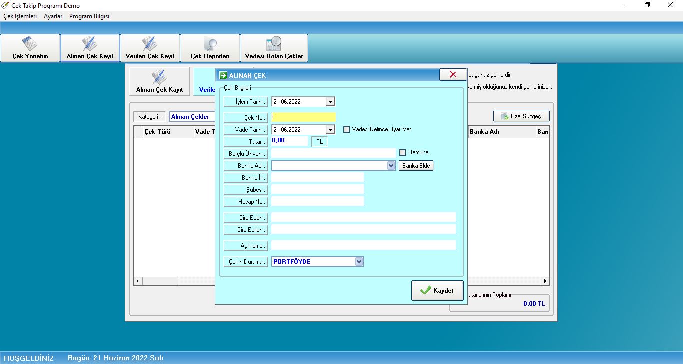Close the ALINAN ÇEK dialog
The width and height of the screenshot is (683, 364).
[x=453, y=74]
